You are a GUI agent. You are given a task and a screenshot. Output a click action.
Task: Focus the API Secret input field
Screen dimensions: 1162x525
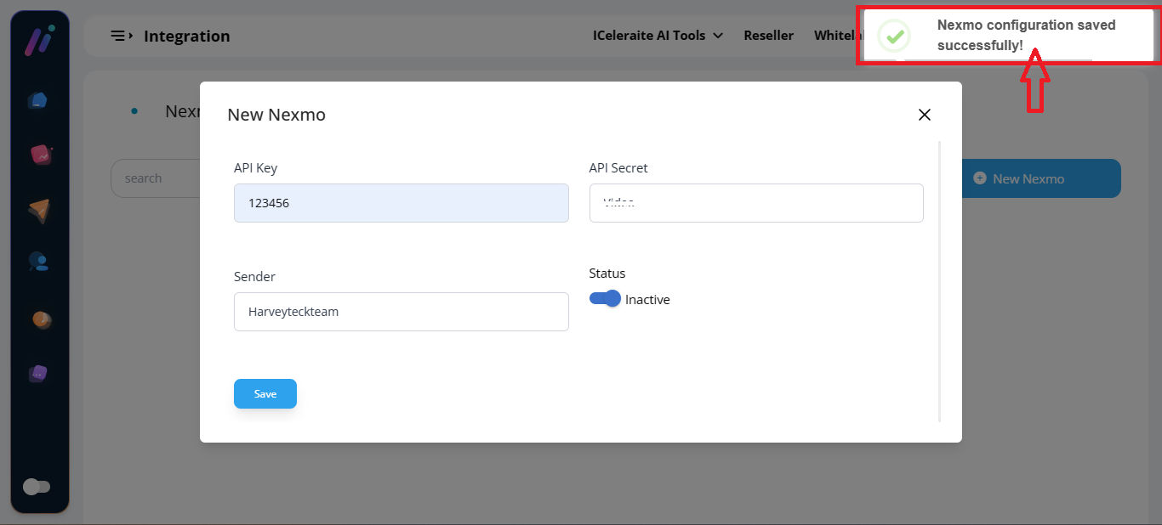coord(755,203)
